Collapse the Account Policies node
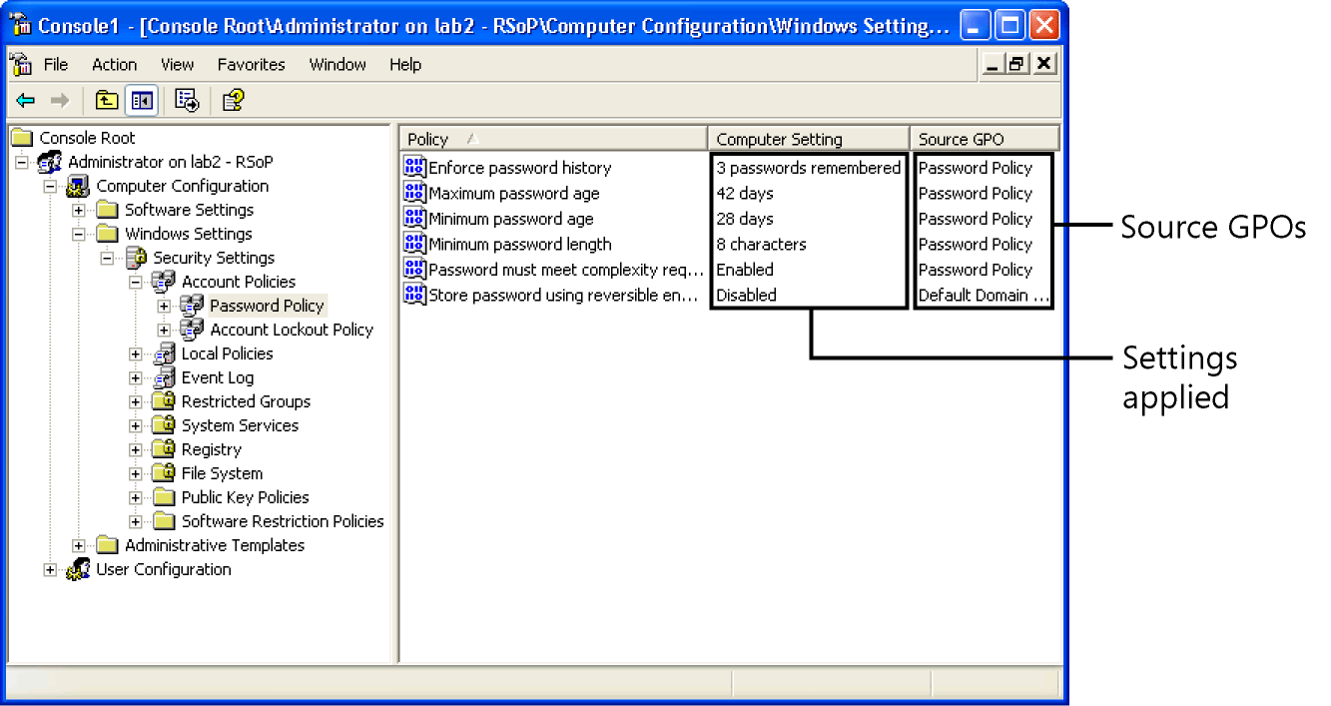Image resolution: width=1331 pixels, height=706 pixels. click(136, 282)
